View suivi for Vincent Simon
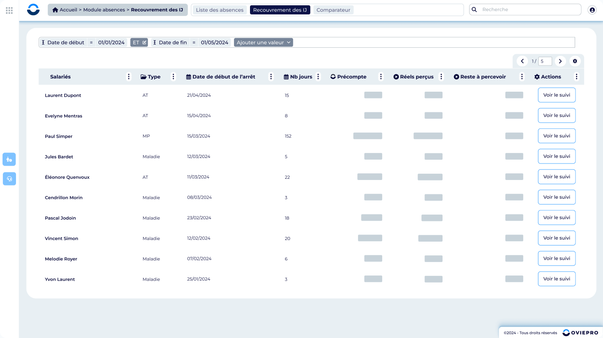The image size is (603, 338). pyautogui.click(x=557, y=238)
